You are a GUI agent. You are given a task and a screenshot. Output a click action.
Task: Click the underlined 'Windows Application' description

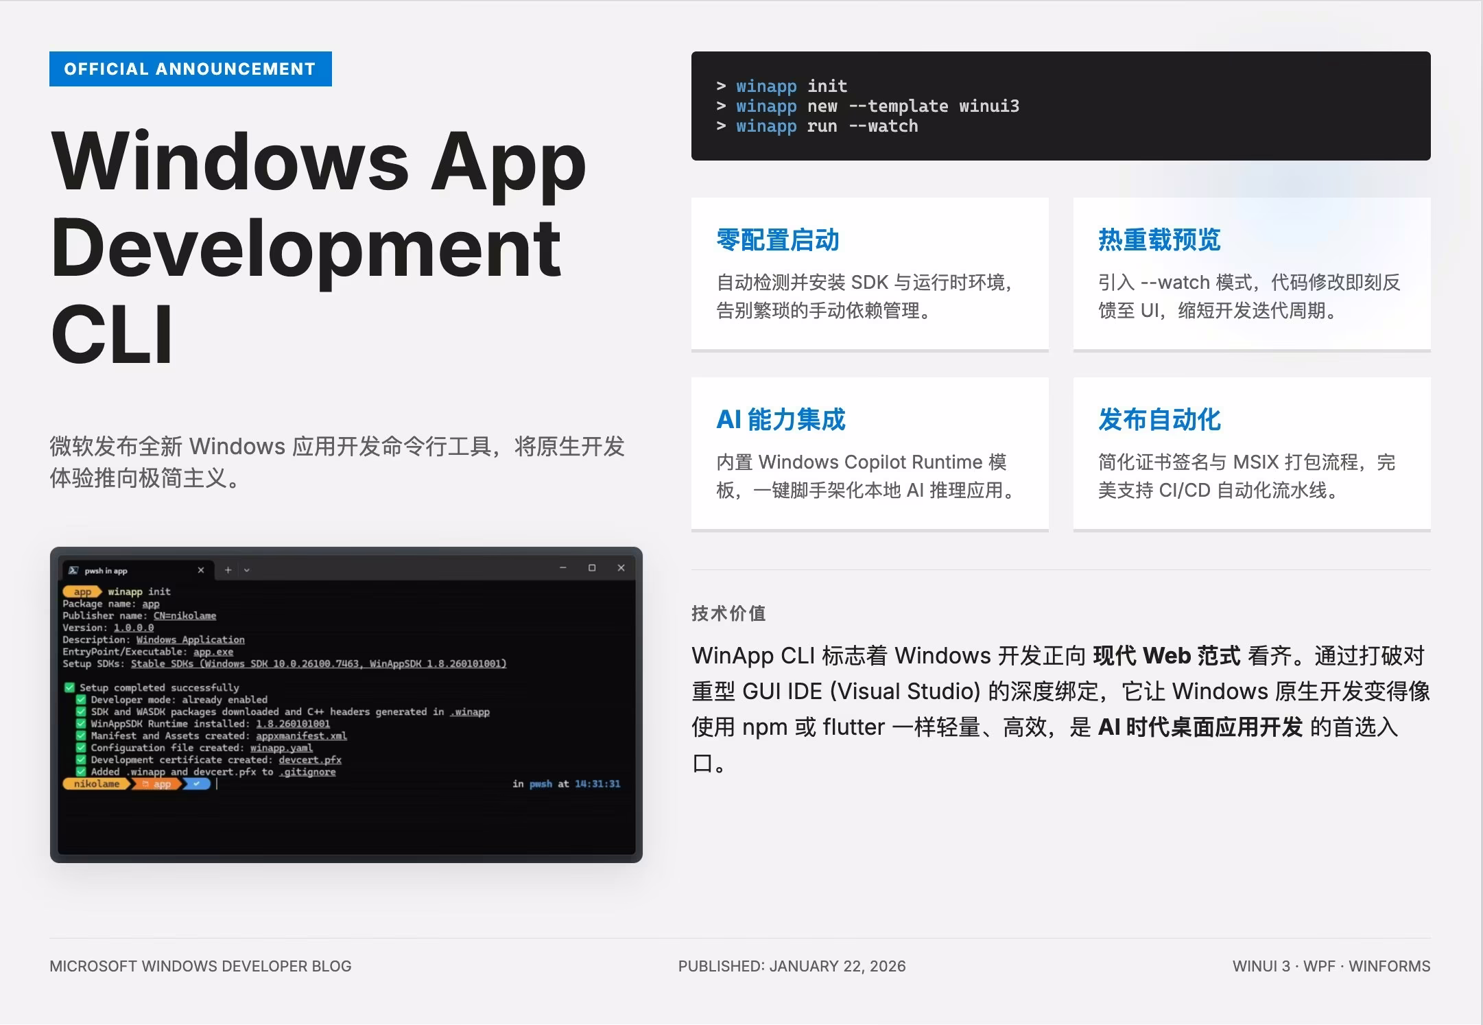191,639
